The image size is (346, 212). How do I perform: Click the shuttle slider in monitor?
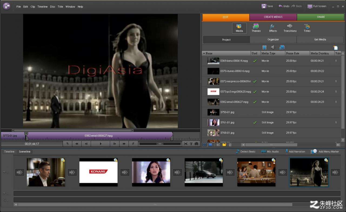(160, 144)
